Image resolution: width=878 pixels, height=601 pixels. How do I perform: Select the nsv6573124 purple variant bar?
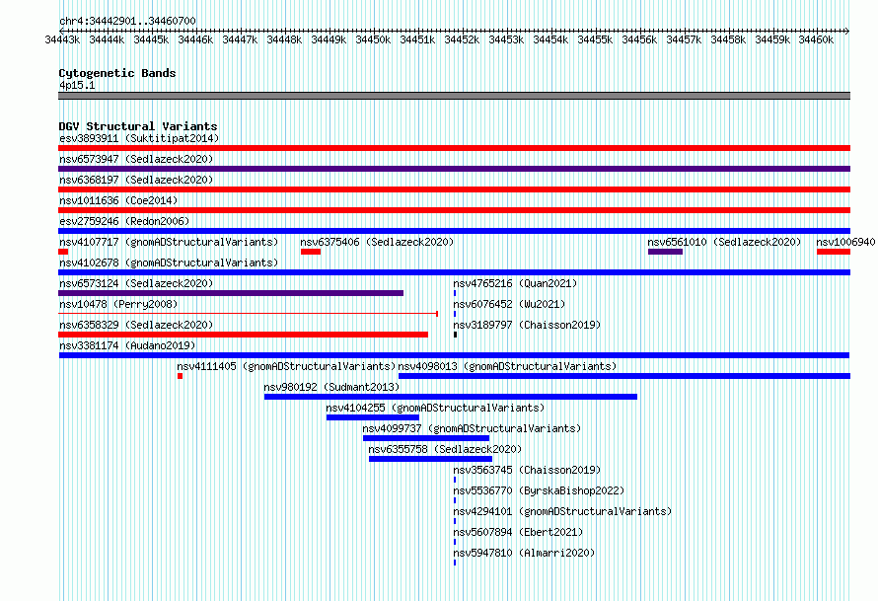click(x=231, y=293)
